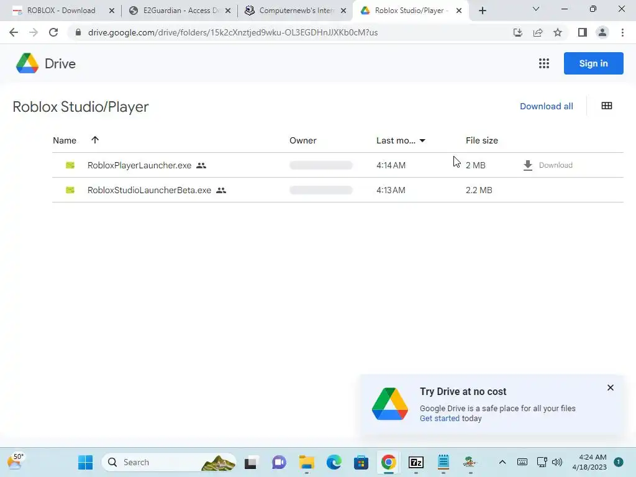Open Microsoft Store from taskbar
The height and width of the screenshot is (477, 636).
pos(361,462)
